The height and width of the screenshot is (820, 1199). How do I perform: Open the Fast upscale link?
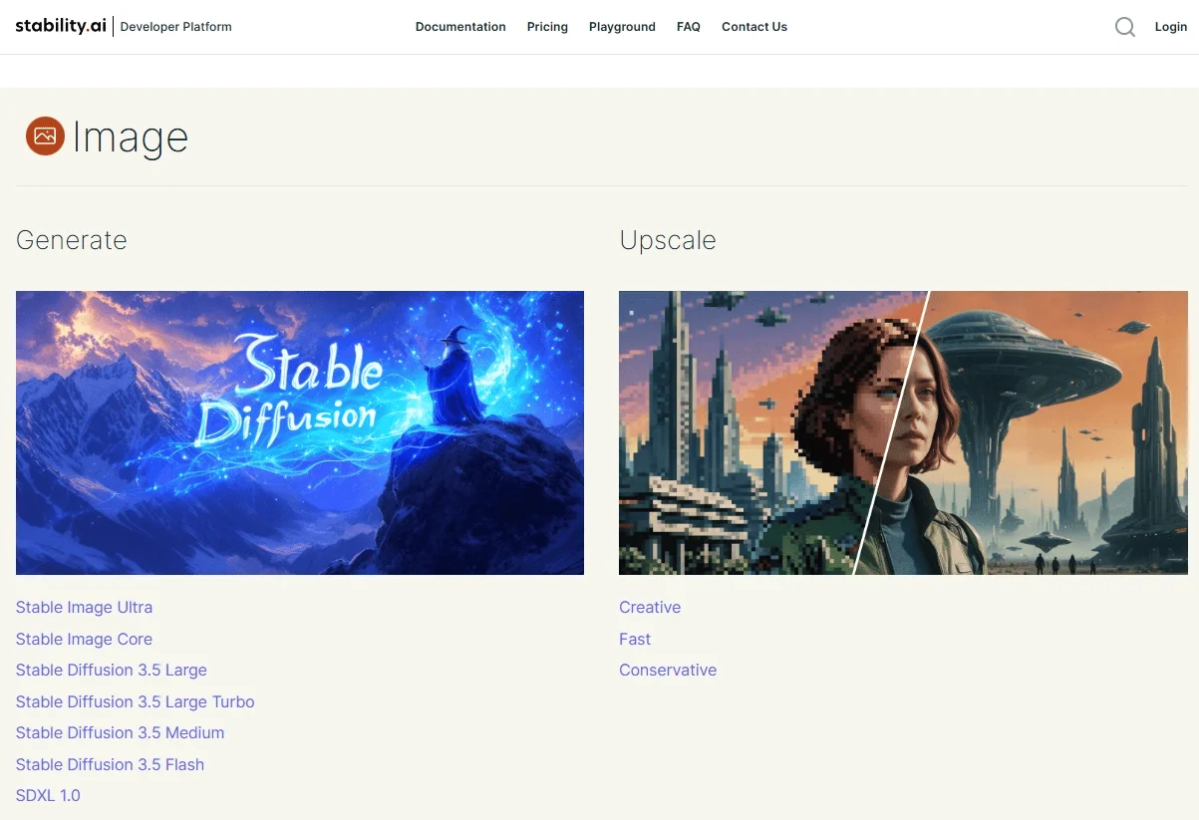tap(635, 639)
